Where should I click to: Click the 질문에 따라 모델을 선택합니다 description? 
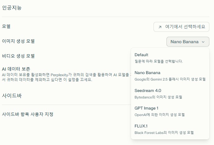coord(159,61)
